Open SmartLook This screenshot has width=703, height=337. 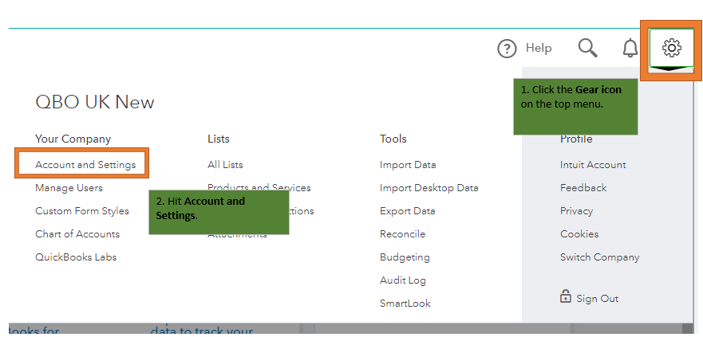click(405, 304)
